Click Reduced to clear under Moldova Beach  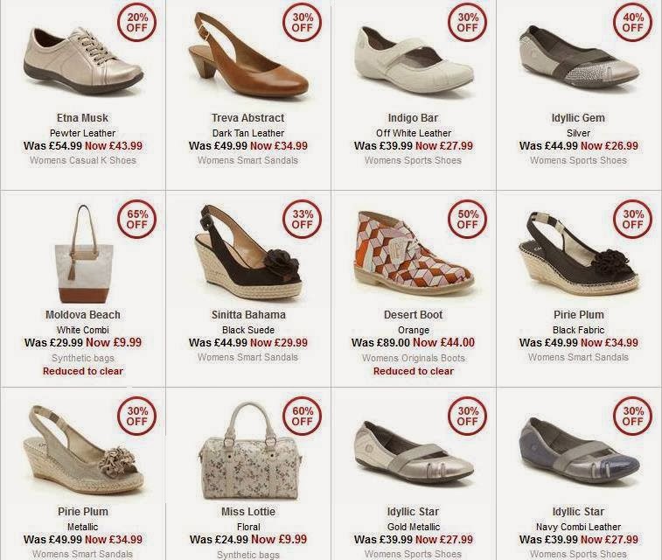pos(83,371)
